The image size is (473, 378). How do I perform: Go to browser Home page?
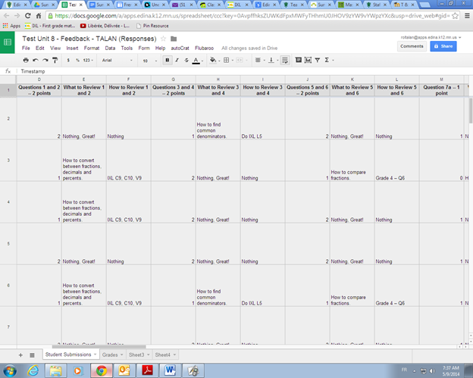(39, 16)
